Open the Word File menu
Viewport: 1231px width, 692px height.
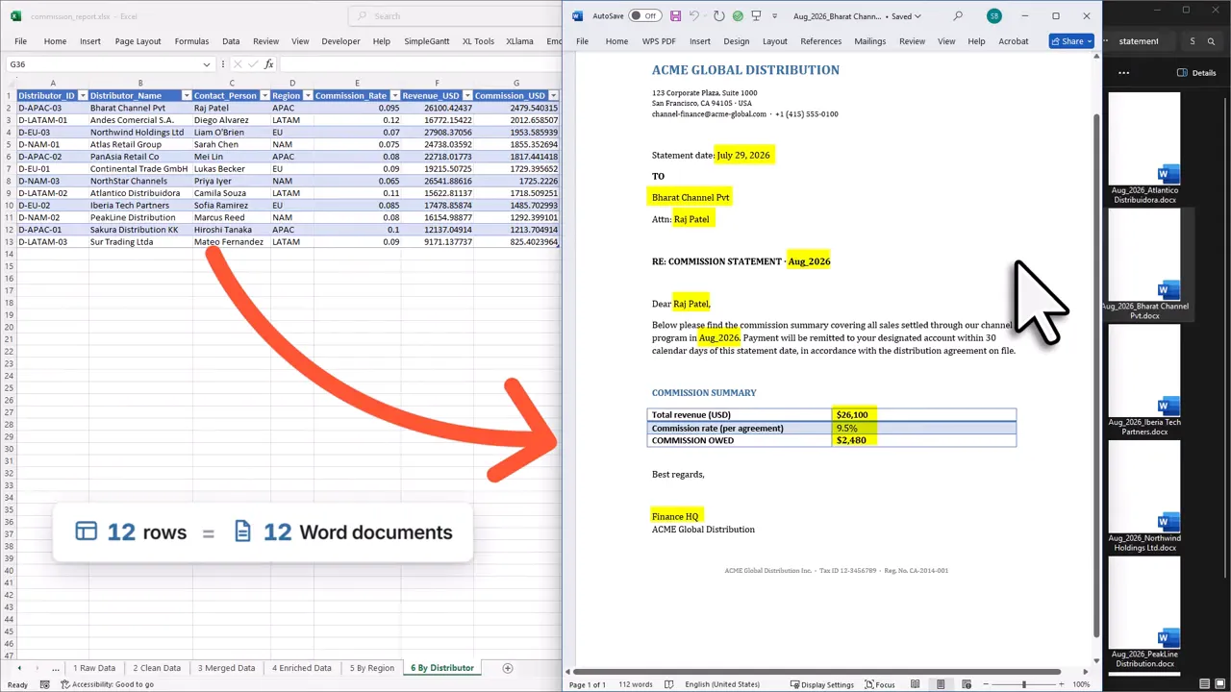tap(582, 41)
